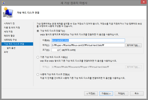148x100 pixels.
Task: Select the 가상 하드 디스크 연결 step
Action: tap(17, 44)
